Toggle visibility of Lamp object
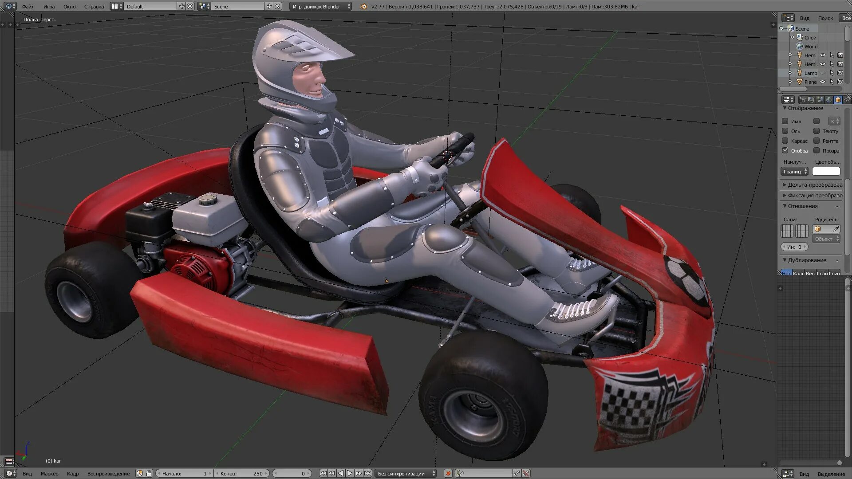This screenshot has height=479, width=852. click(x=822, y=73)
